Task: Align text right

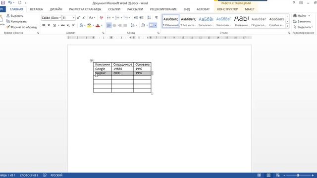Action: [x=120, y=25]
